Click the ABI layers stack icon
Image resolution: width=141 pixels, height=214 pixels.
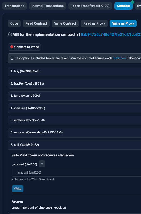[9, 34]
